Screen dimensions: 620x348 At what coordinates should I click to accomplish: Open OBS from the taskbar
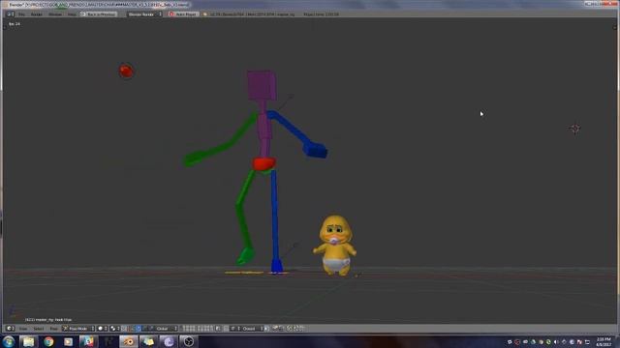(x=188, y=341)
